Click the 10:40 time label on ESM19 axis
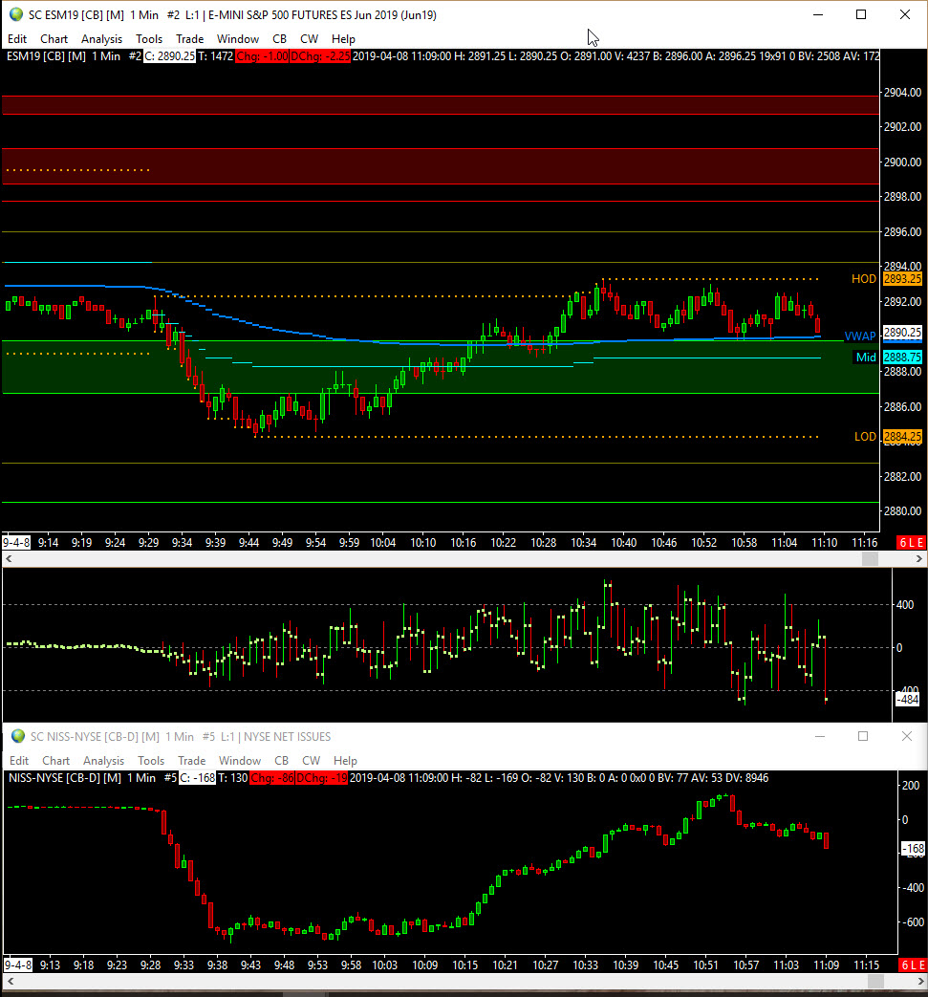The width and height of the screenshot is (928, 997). click(623, 542)
